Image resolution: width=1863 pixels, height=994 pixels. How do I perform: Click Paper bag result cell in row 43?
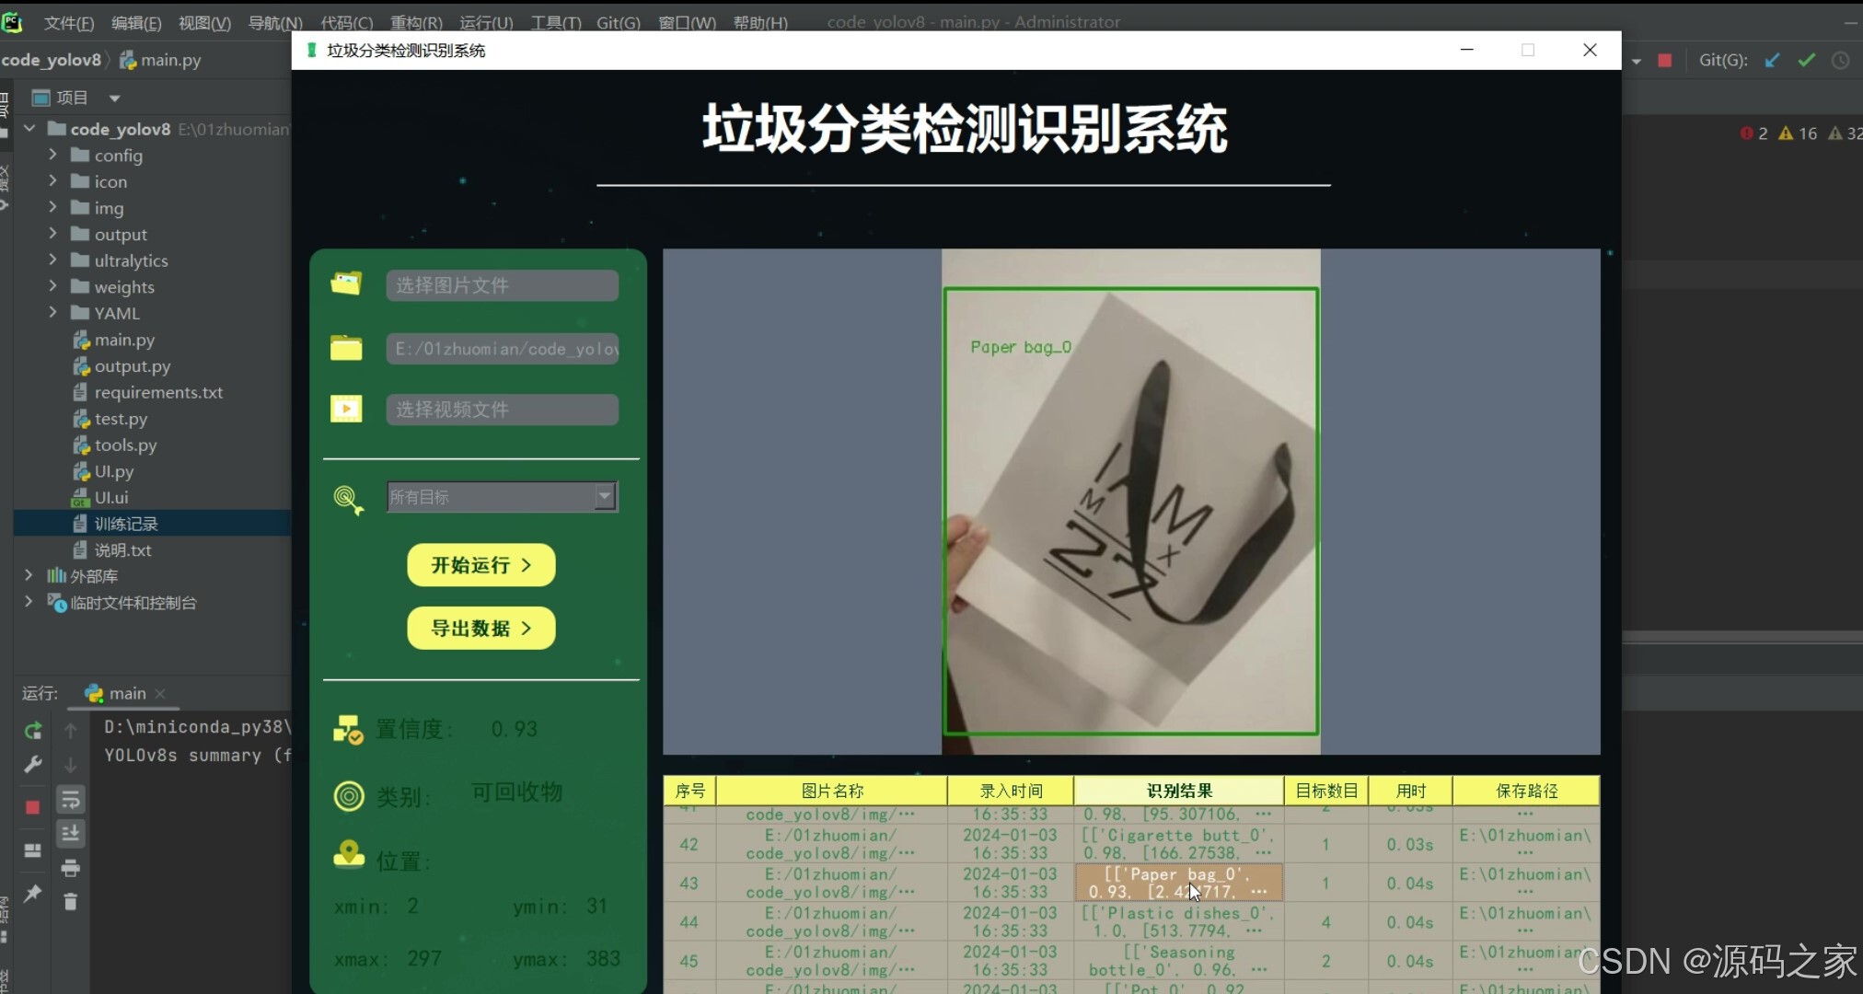click(x=1178, y=883)
